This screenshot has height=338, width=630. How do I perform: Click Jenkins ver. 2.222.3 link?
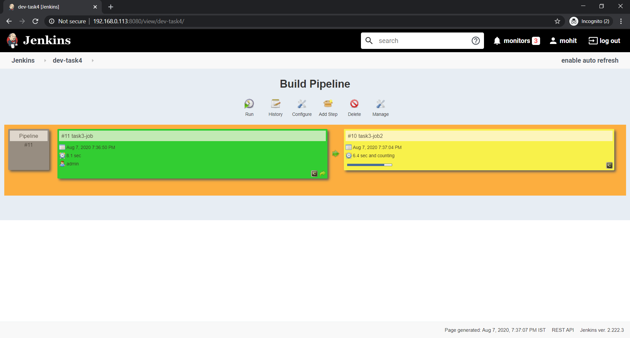coord(602,330)
